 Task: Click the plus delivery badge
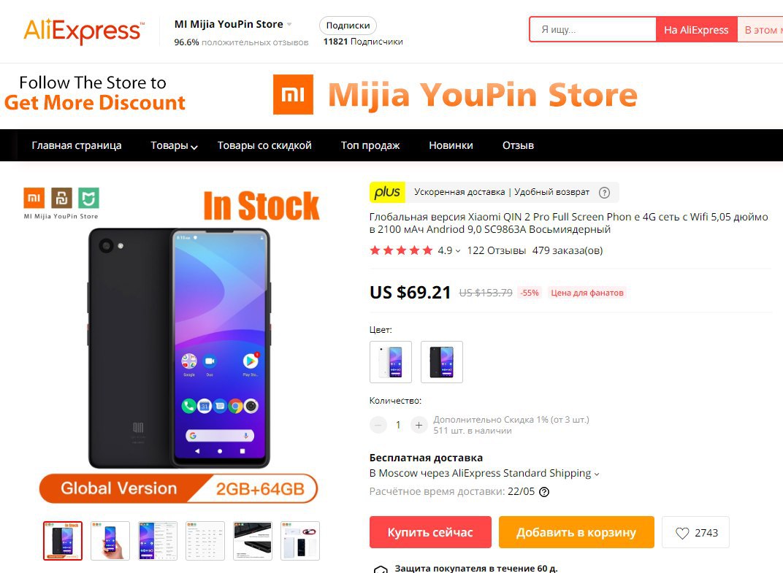tap(388, 192)
